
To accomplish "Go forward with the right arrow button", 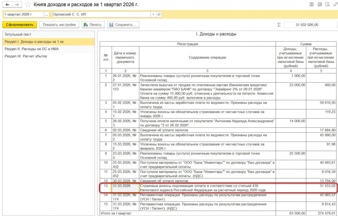I will tap(17, 5).
